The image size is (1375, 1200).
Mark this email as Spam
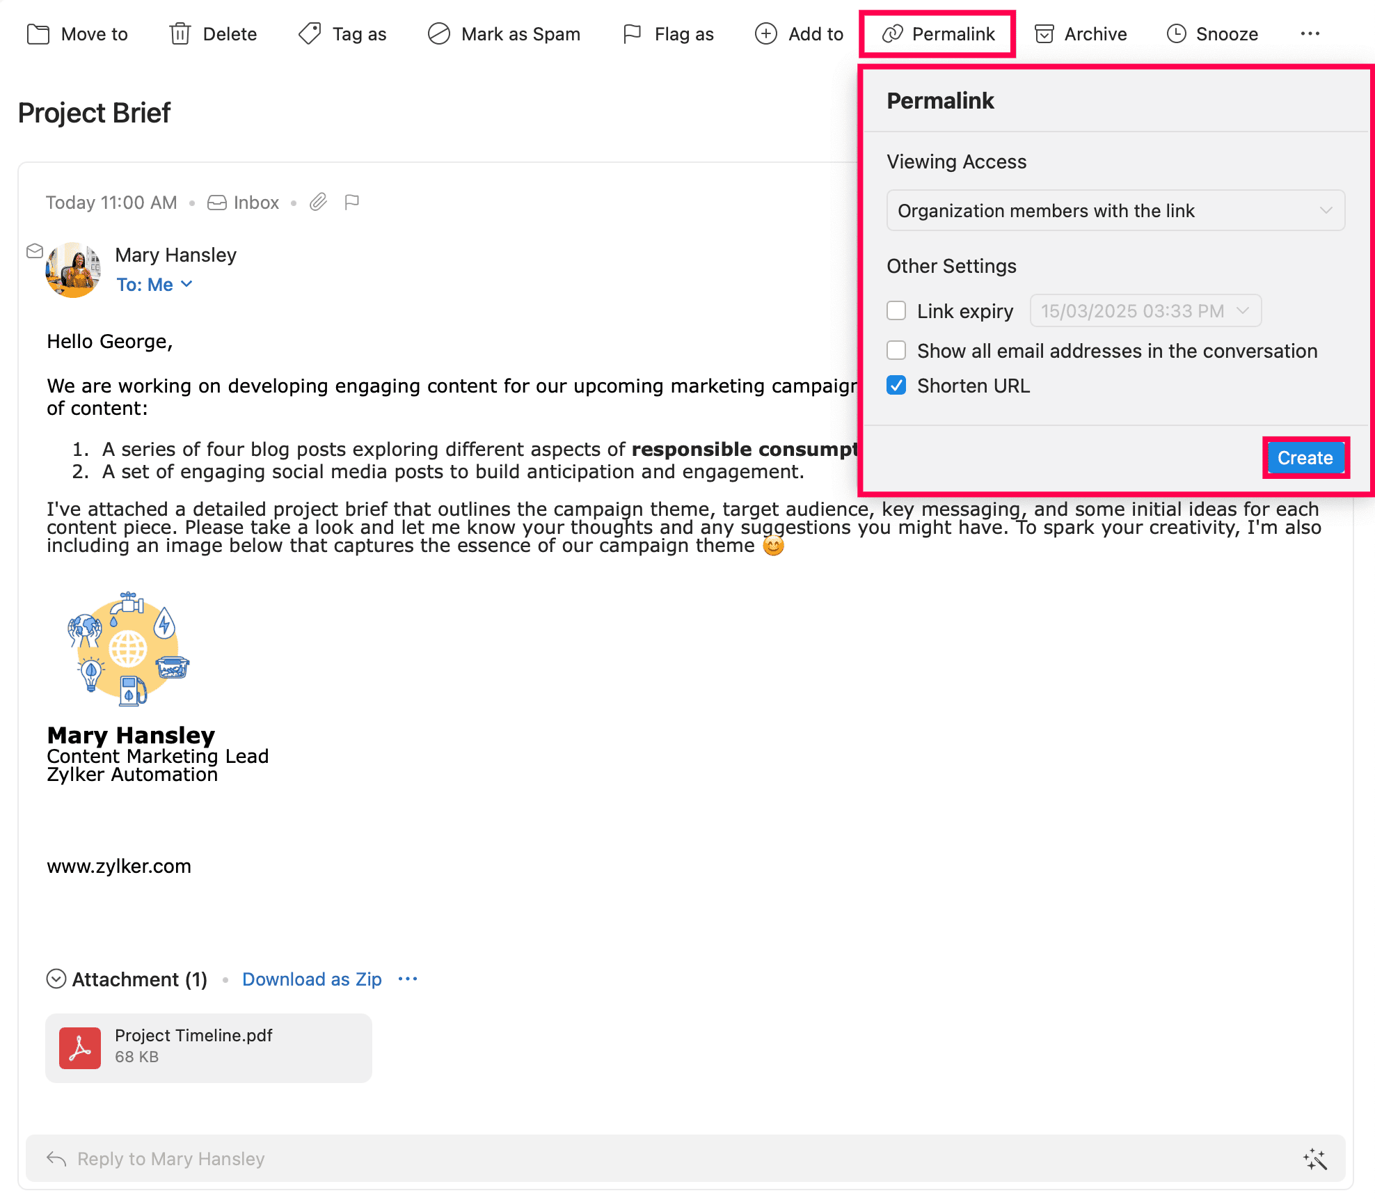tap(504, 34)
